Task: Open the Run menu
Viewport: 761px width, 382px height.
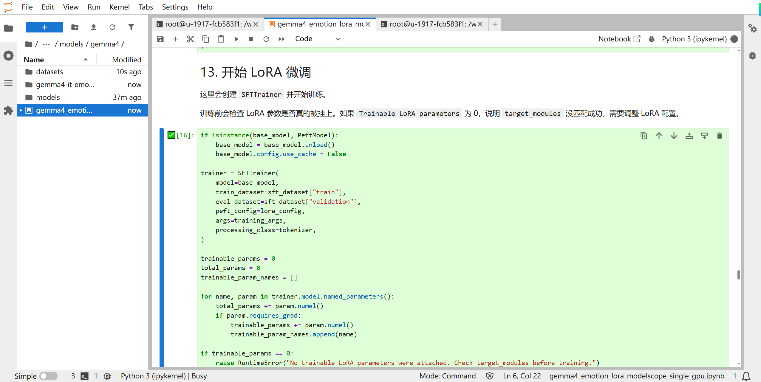Action: 94,7
